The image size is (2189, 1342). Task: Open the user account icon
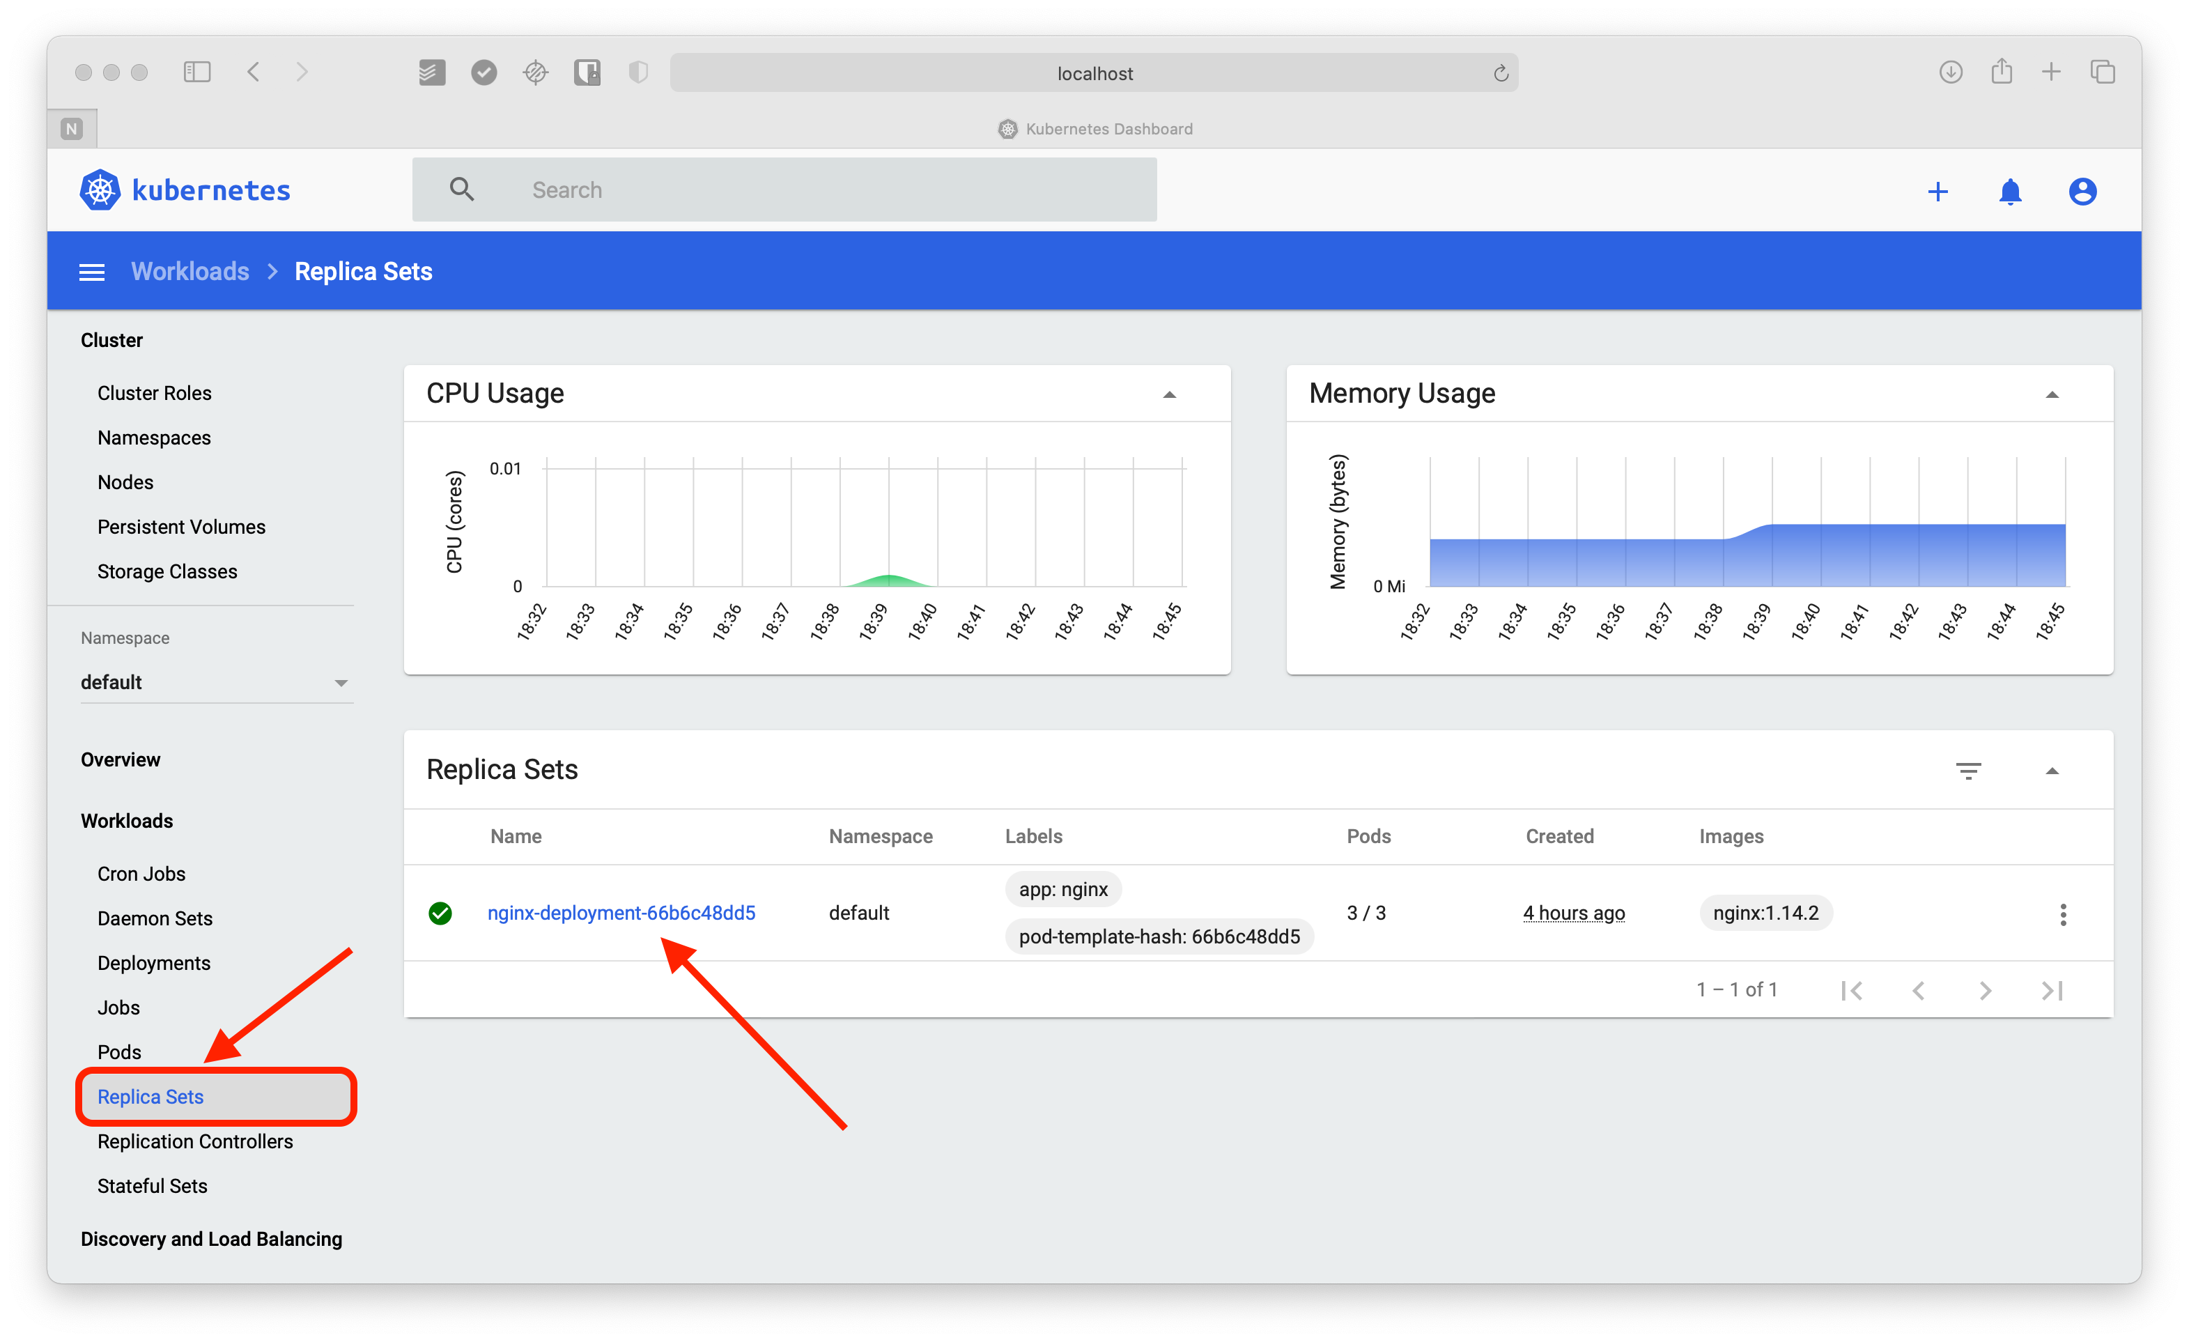pos(2082,191)
